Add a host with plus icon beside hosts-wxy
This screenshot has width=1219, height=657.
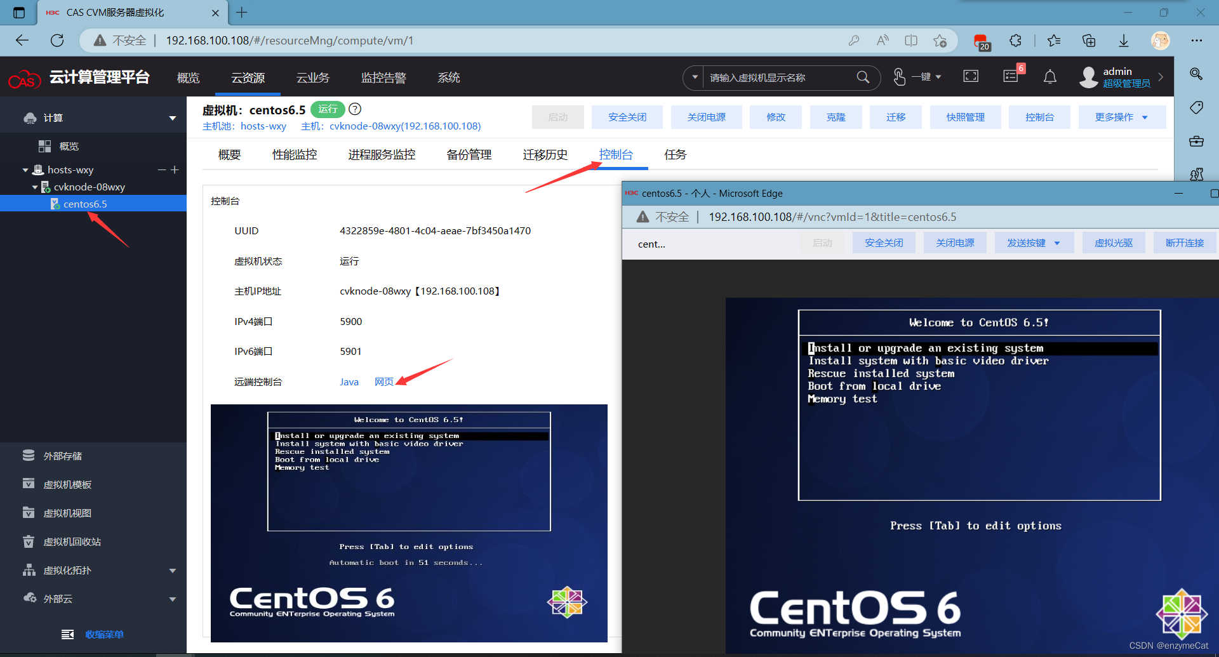pos(175,169)
